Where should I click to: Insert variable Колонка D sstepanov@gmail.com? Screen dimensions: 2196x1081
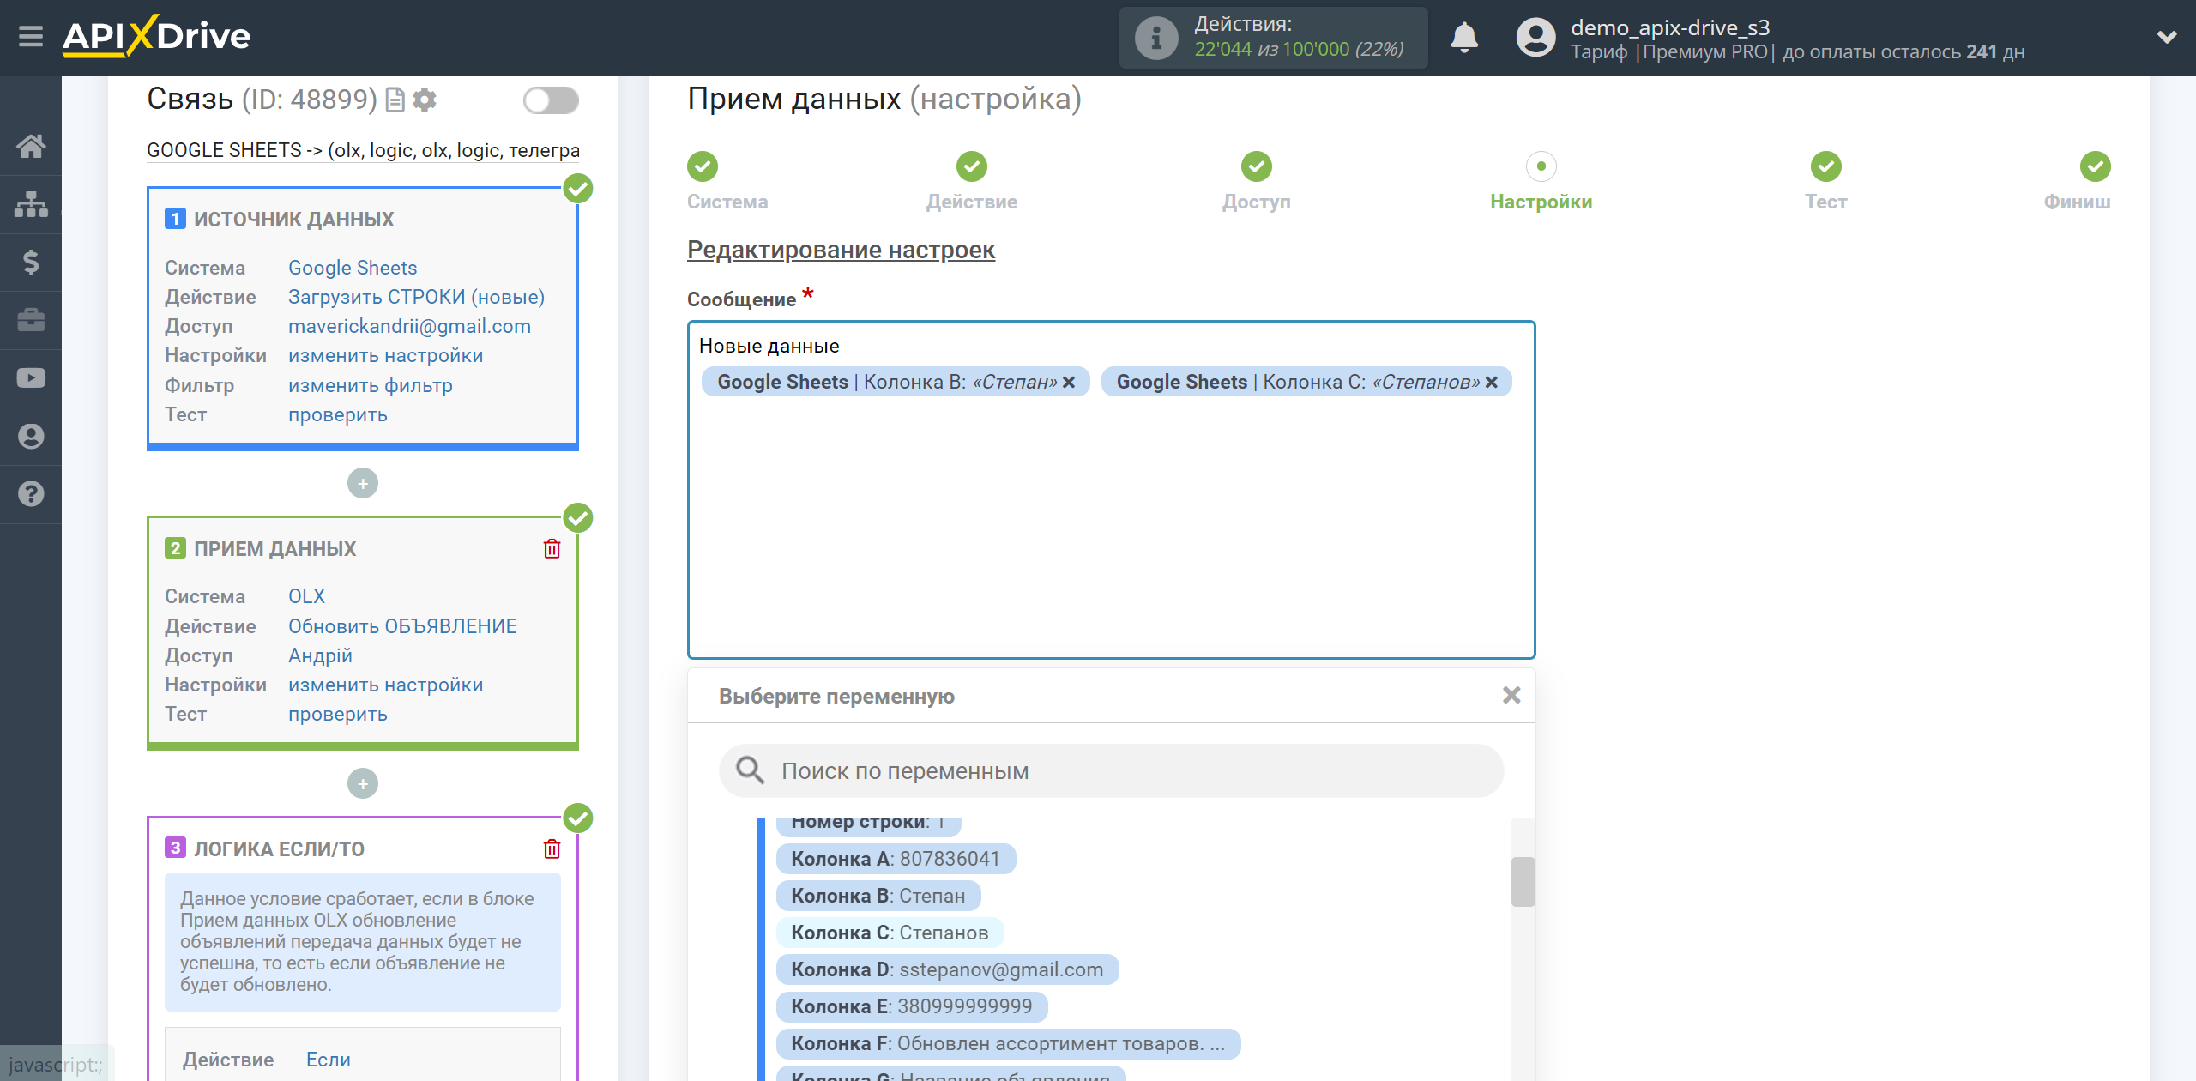(x=947, y=969)
